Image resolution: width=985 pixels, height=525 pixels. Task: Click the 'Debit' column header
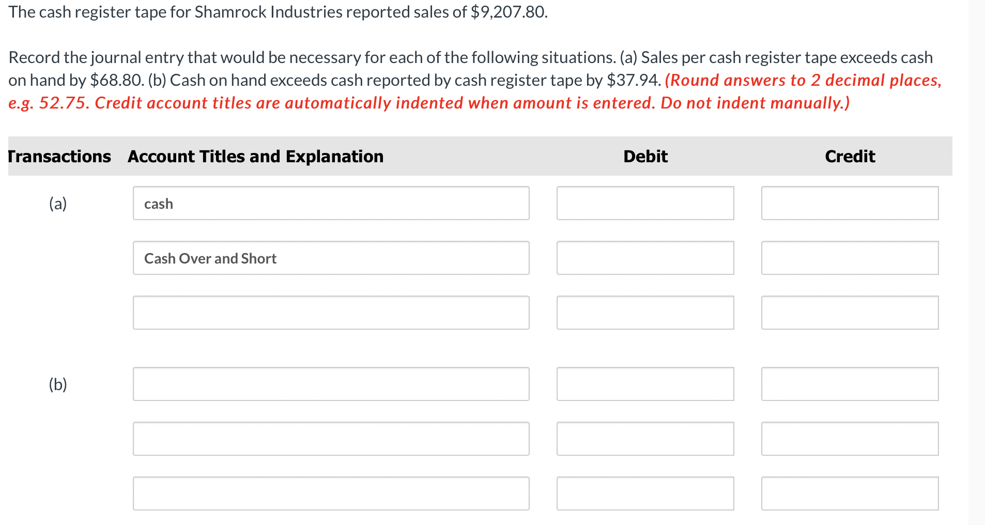coord(645,157)
